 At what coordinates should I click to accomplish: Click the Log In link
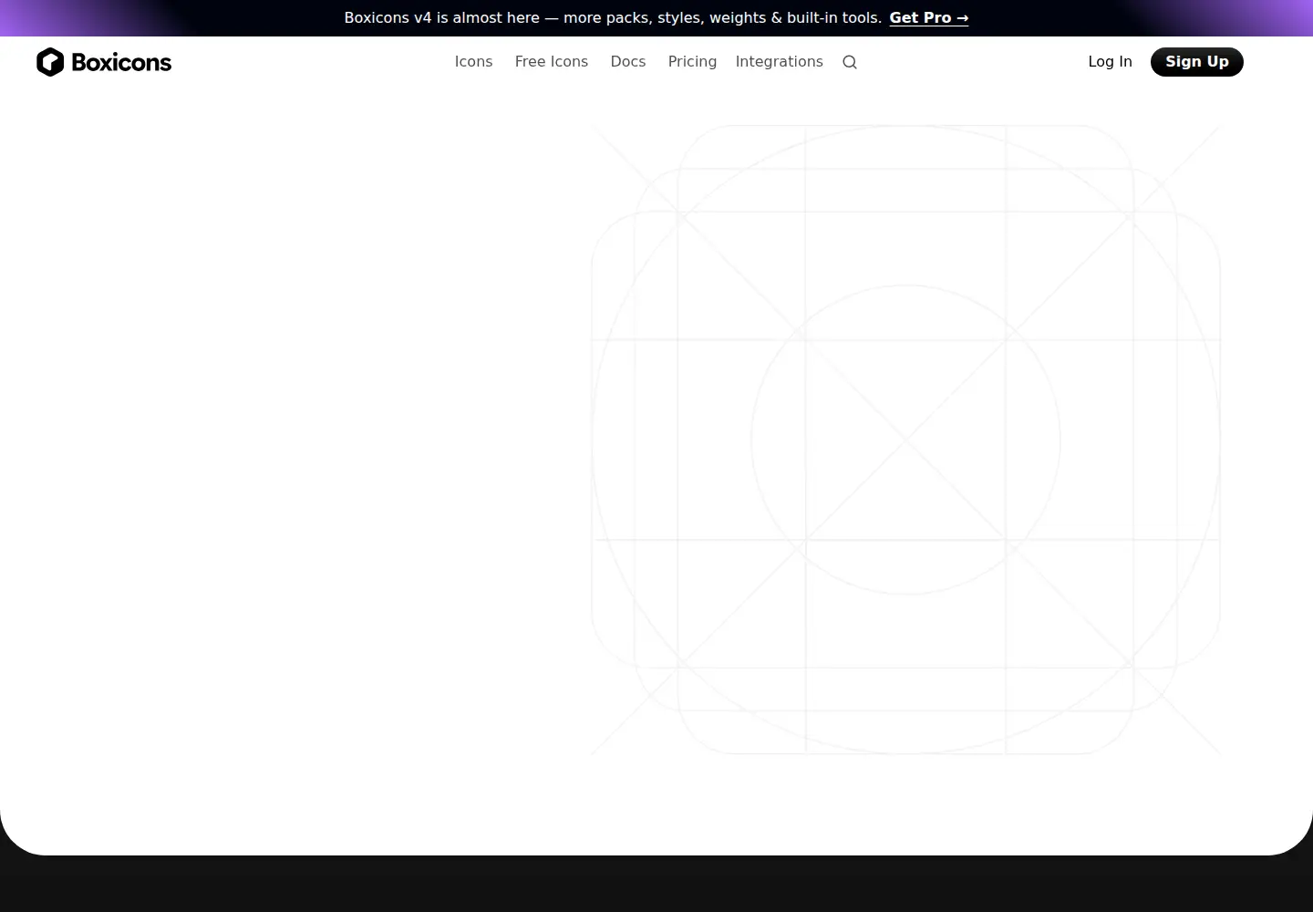tap(1110, 62)
